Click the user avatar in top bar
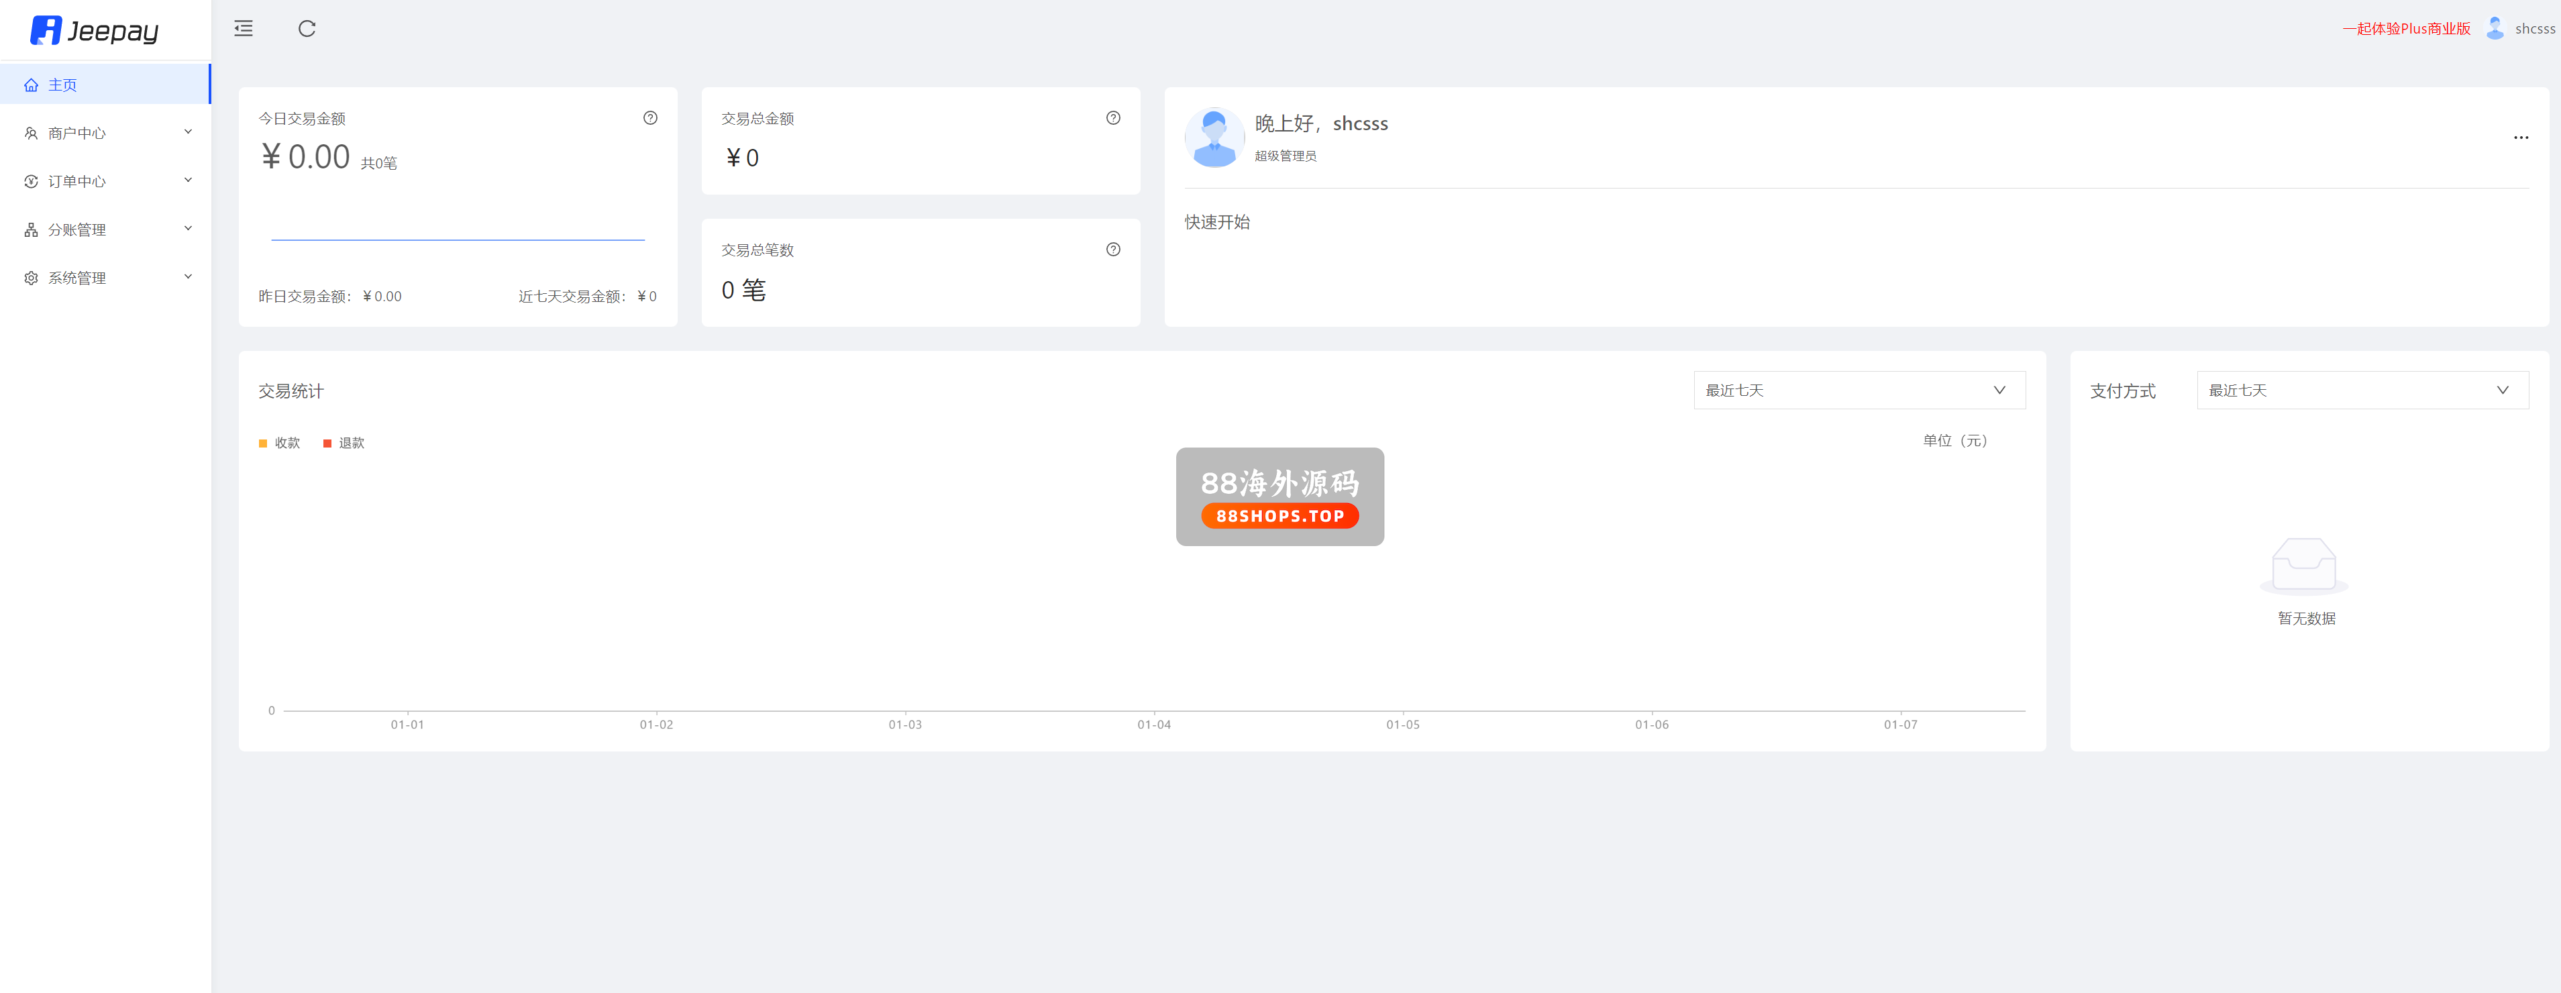Screen dimensions: 2561x993 (2495, 29)
